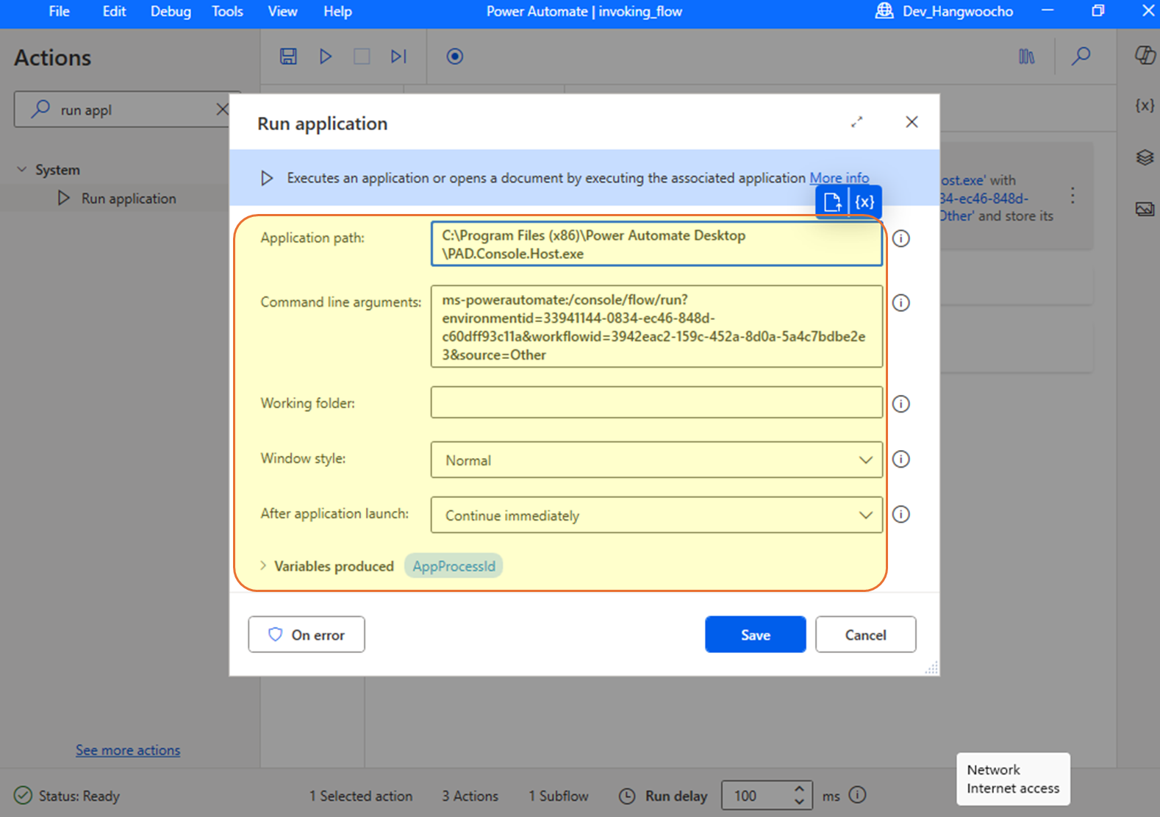Close the Run application dialog
This screenshot has width=1160, height=817.
click(912, 122)
